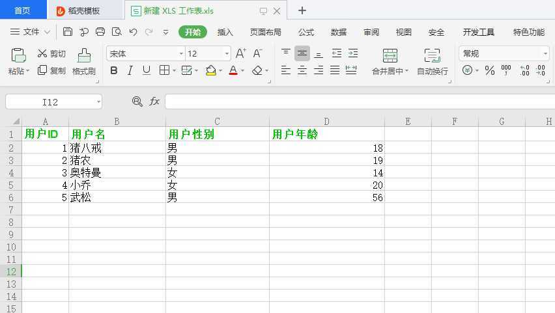
Task: Toggle underline formatting
Action: 146,70
